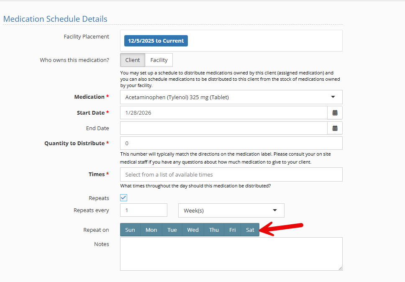
Task: Toggle Thu repeat day button
Action: 214,230
